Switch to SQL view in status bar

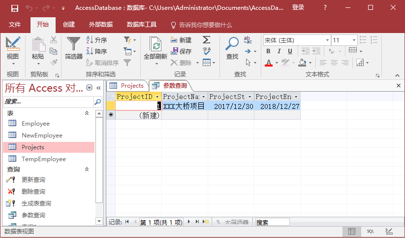click(x=370, y=231)
